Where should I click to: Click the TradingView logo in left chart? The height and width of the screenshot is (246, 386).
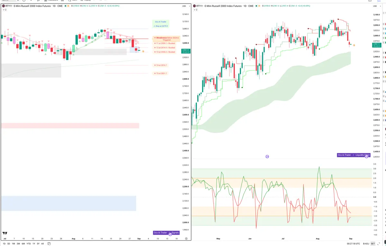(5, 233)
